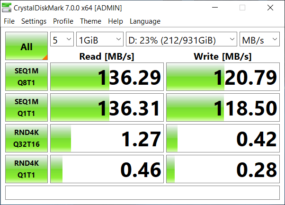Minimize the CrystalDiskMark window
The image size is (285, 205).
point(215,8)
